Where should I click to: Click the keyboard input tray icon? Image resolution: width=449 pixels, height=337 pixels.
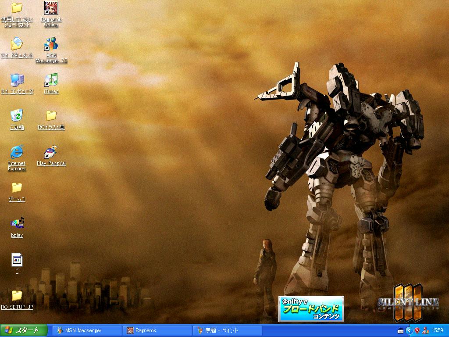(401, 331)
